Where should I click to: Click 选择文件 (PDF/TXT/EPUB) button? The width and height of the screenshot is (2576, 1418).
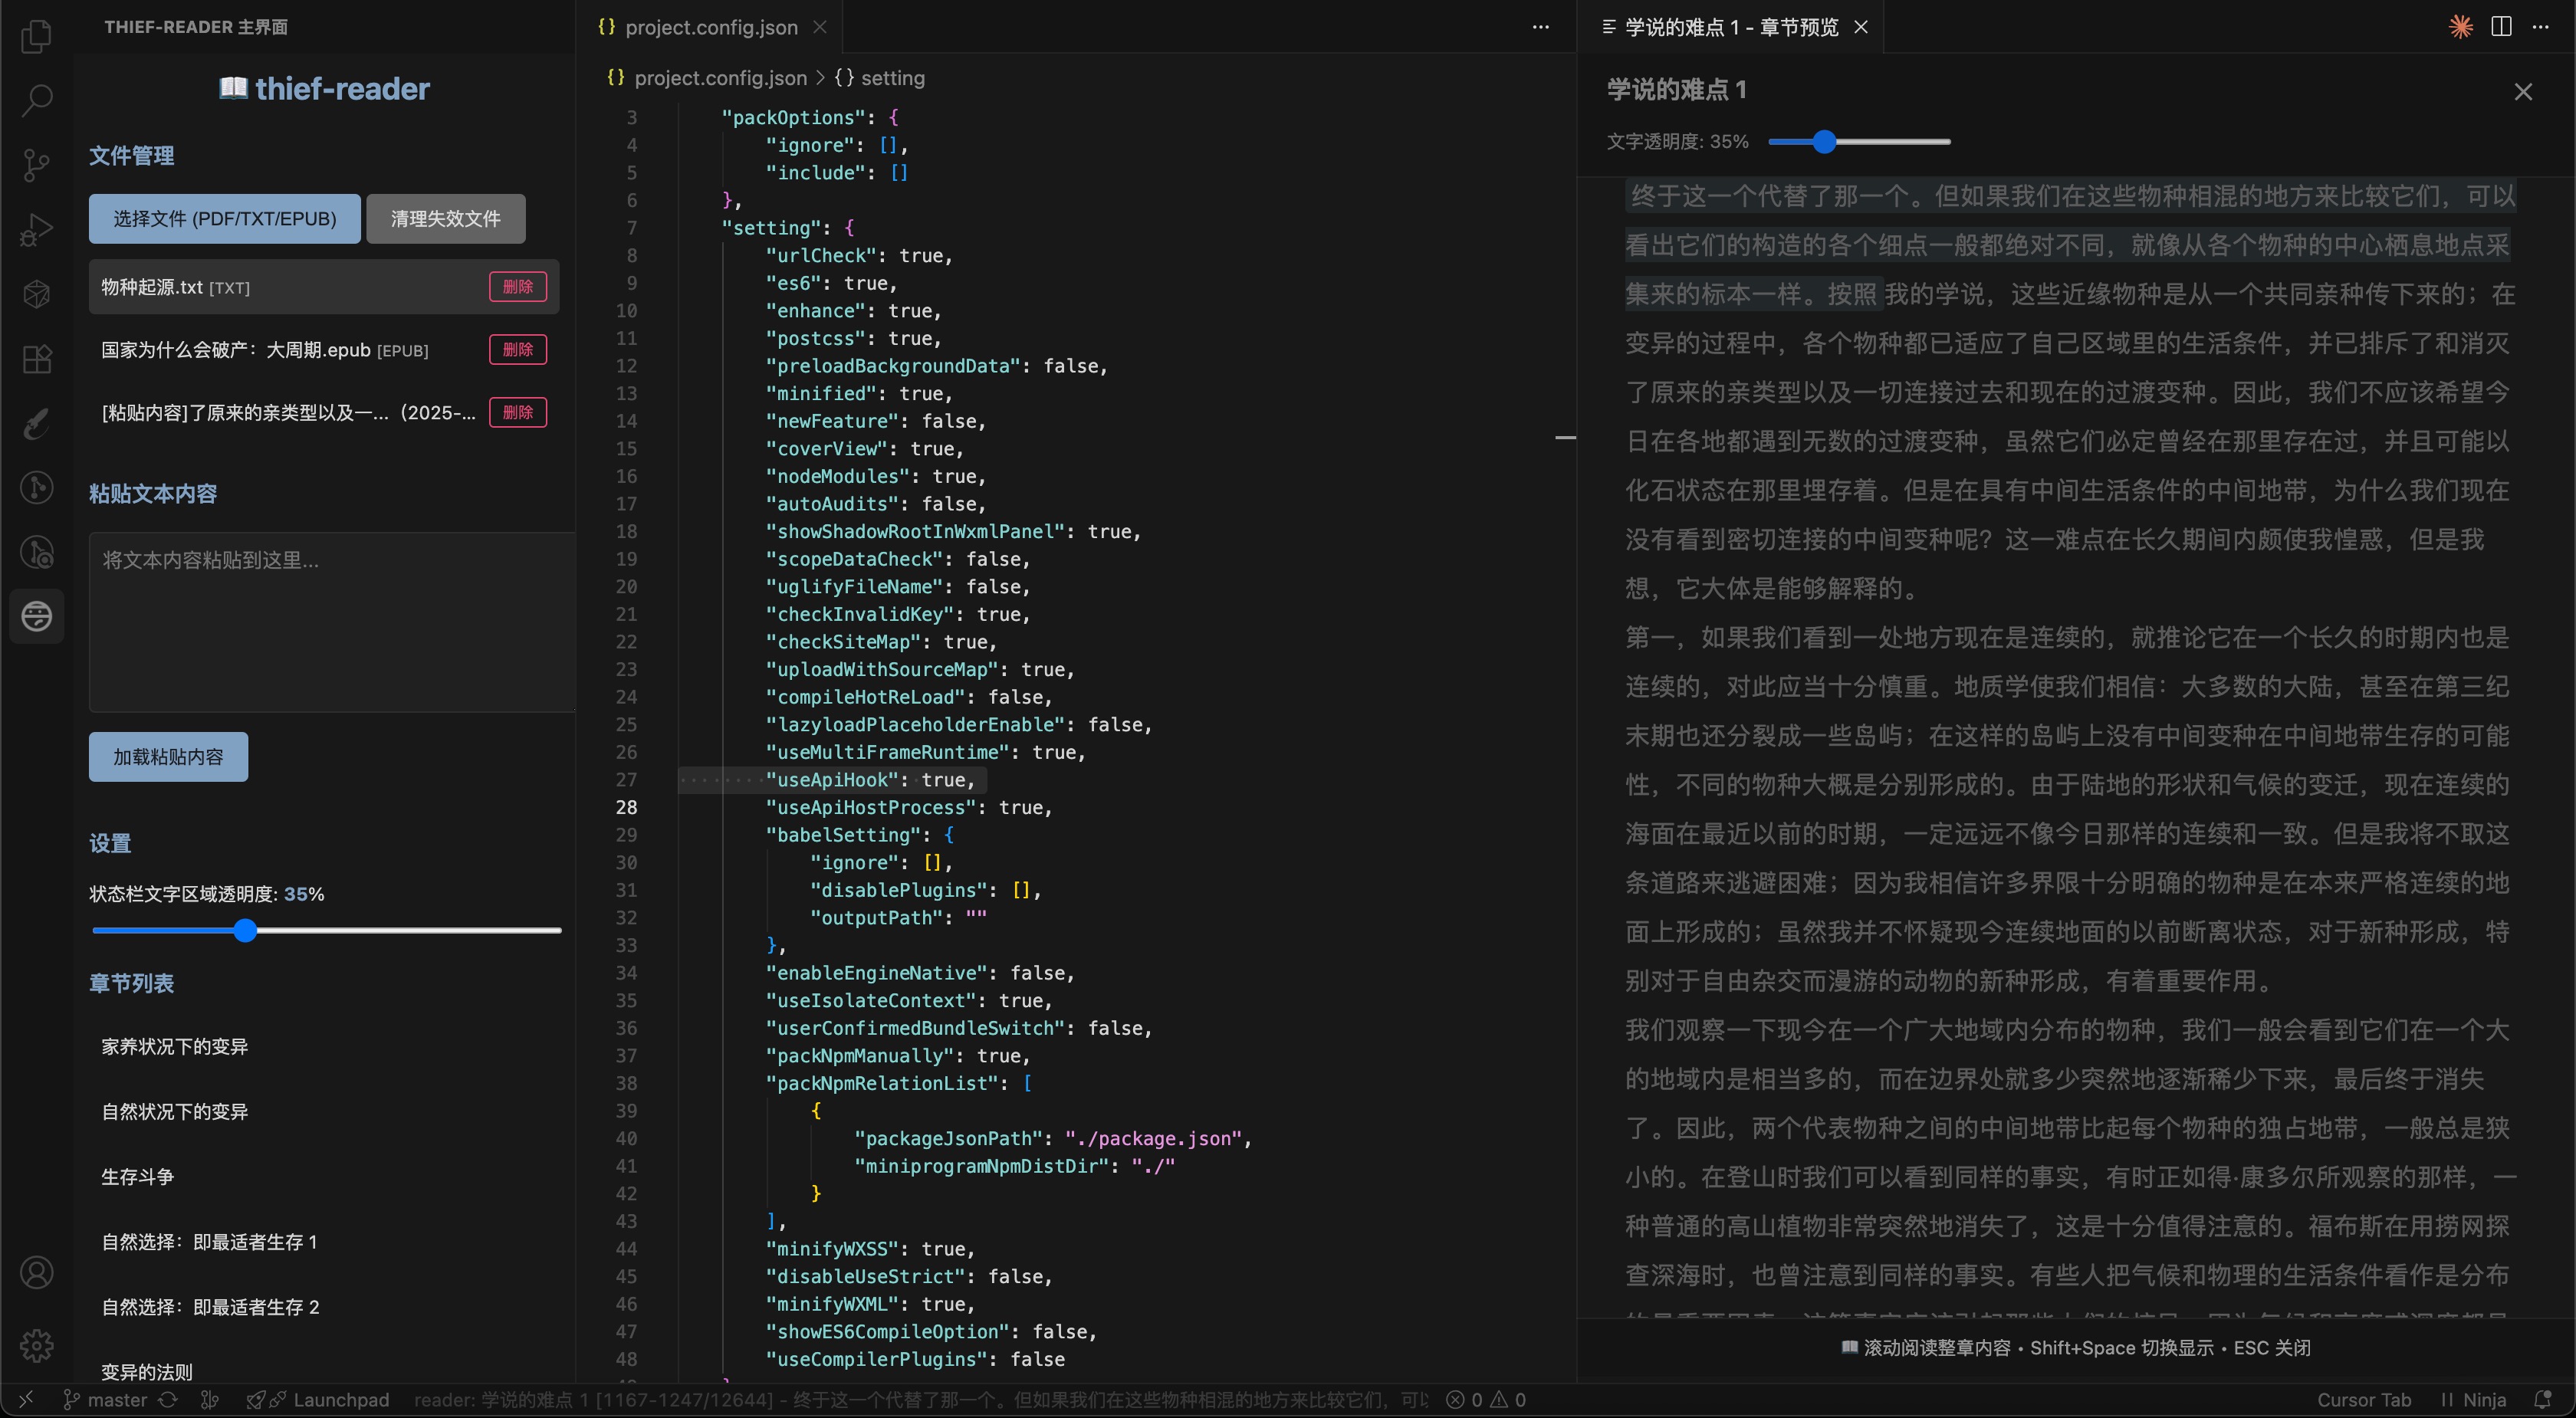(224, 218)
